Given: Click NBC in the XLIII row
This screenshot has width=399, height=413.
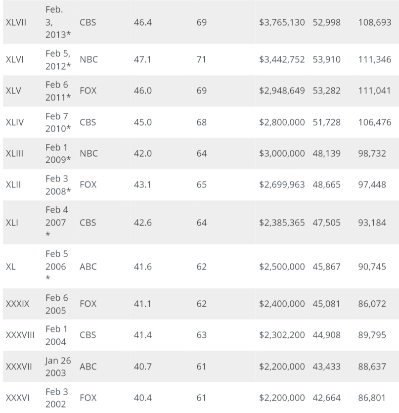Looking at the screenshot, I should click(89, 153).
